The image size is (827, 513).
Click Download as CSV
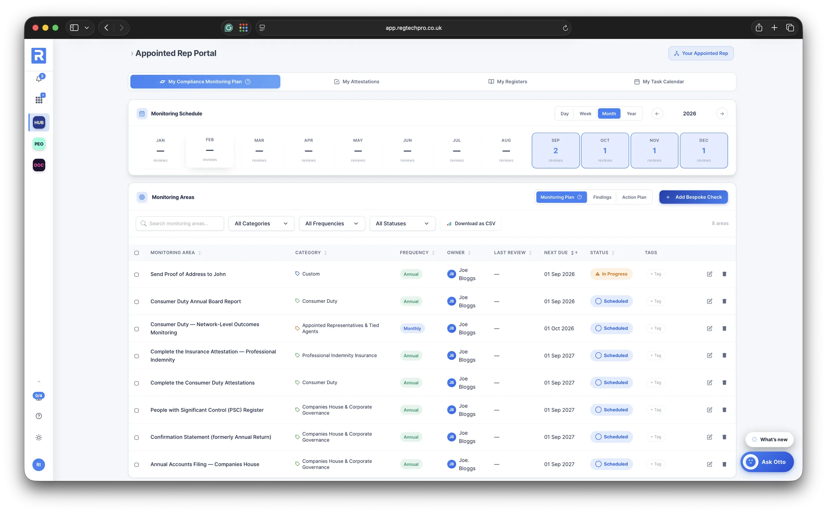(471, 223)
